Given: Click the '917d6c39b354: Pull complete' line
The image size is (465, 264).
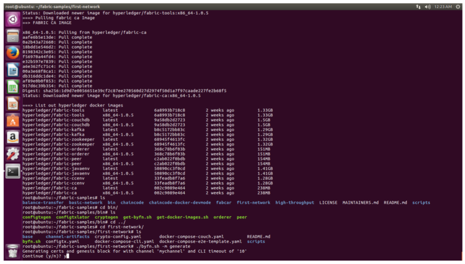Looking at the screenshot, I should (x=57, y=86).
